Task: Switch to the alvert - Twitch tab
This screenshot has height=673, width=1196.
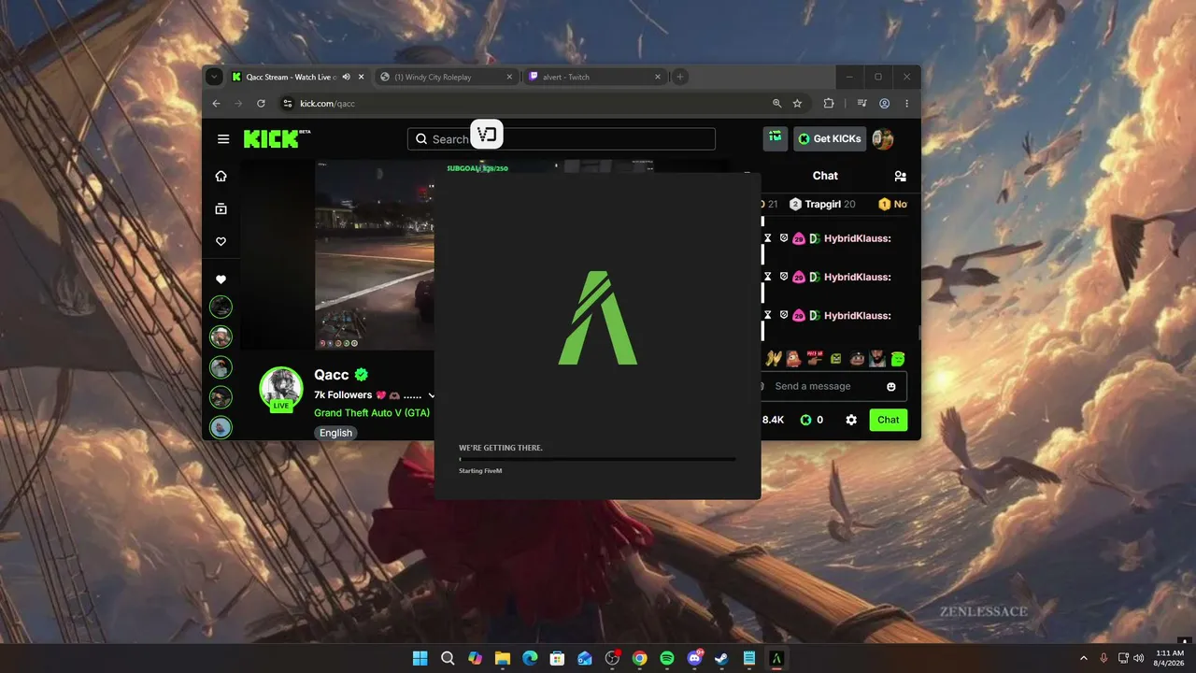Action: point(593,77)
